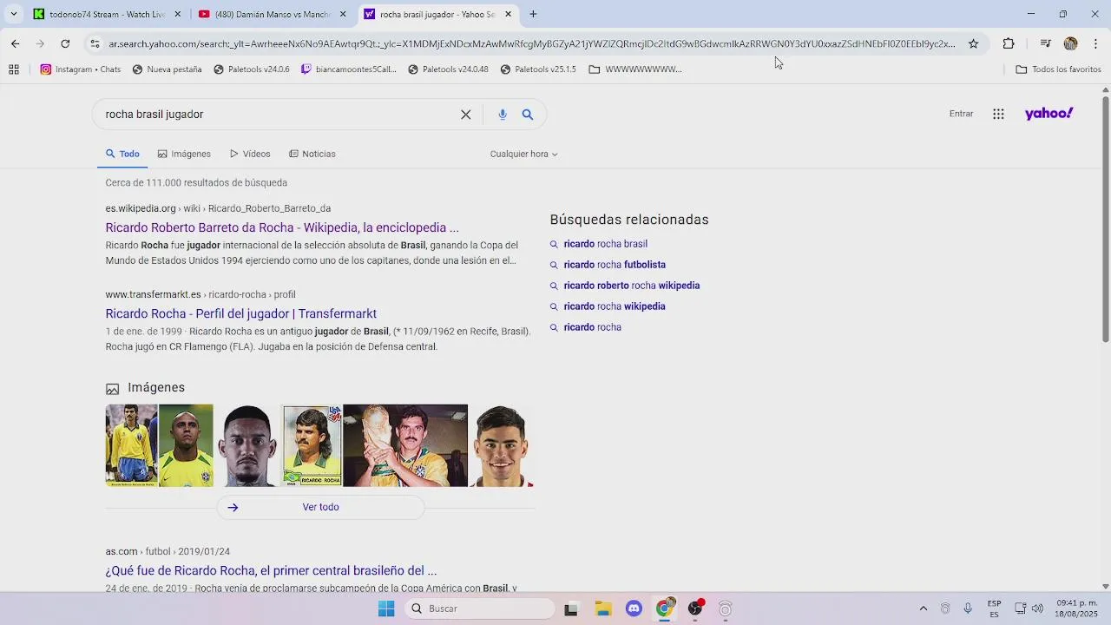
Task: Open the apps grid in the bookmarks bar
Action: (14, 69)
